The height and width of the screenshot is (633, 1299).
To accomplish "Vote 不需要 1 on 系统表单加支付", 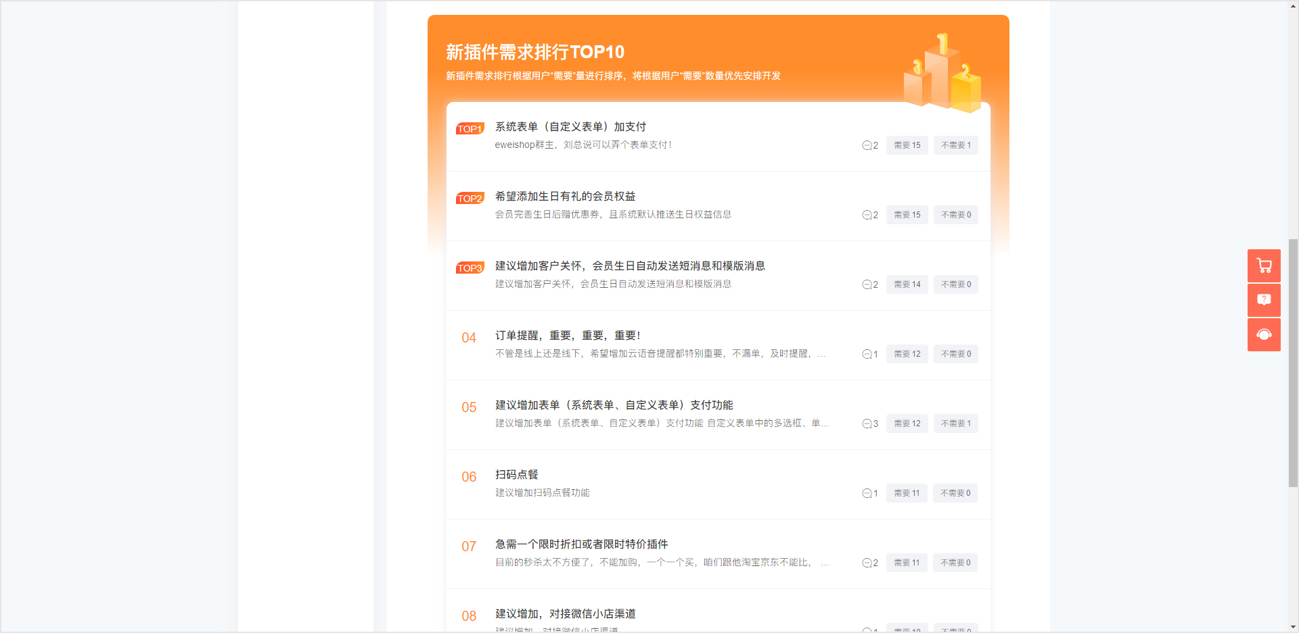I will pos(955,145).
